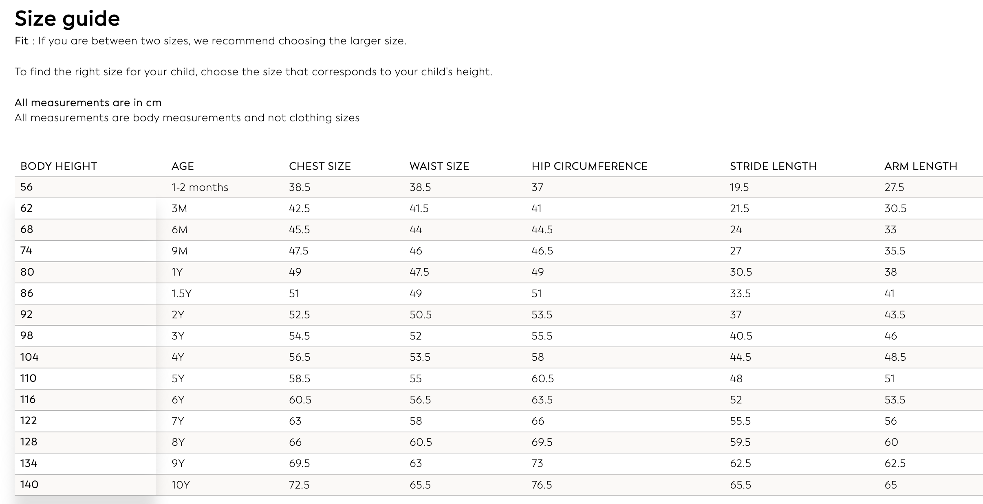
Task: Select chest size value 72.5
Action: [x=299, y=485]
